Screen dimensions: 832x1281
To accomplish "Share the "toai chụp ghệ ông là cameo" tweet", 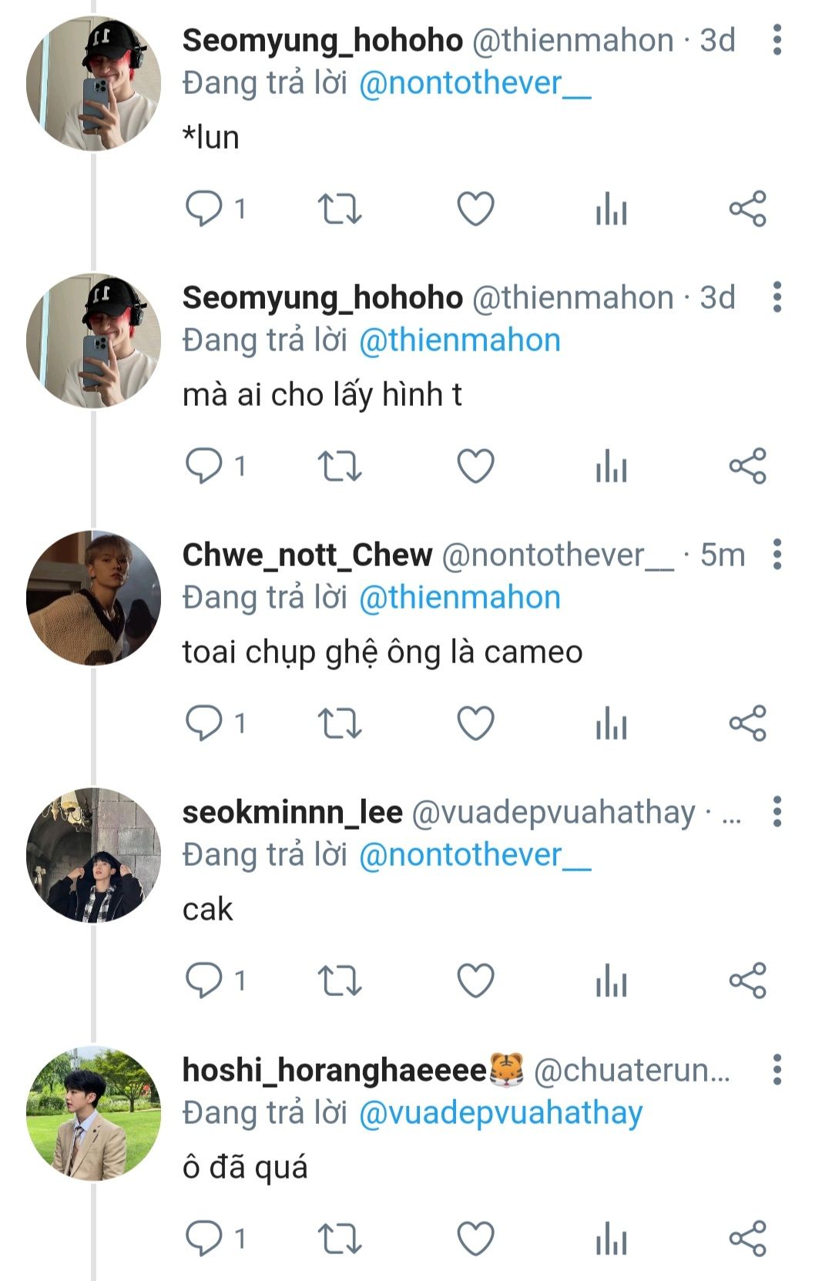I will tap(747, 723).
